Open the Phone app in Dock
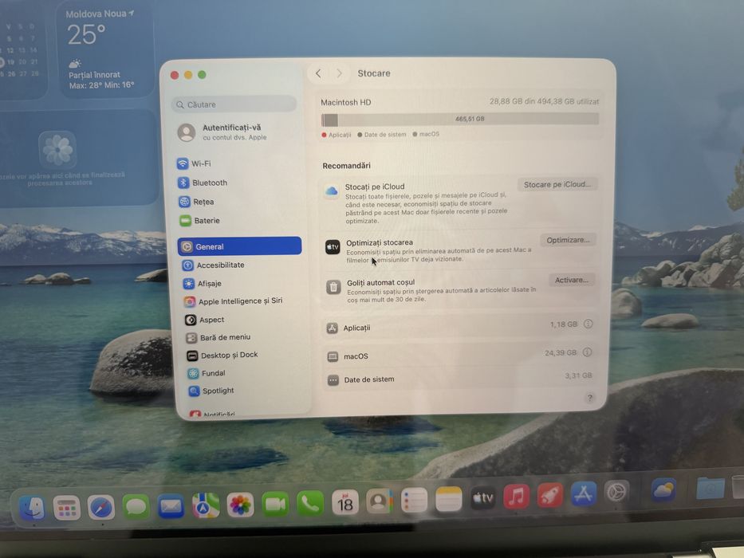 click(310, 504)
